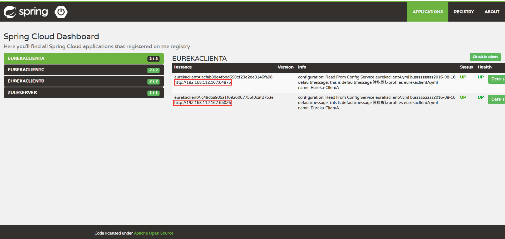Viewport: 505px width, 239px height.
Task: Open link http://192.168.112.167:65026
Action: (x=203, y=103)
